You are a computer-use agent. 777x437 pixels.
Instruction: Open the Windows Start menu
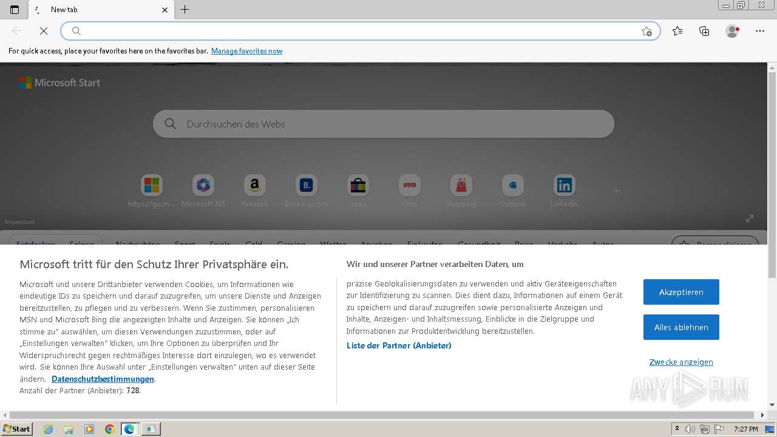click(x=16, y=429)
